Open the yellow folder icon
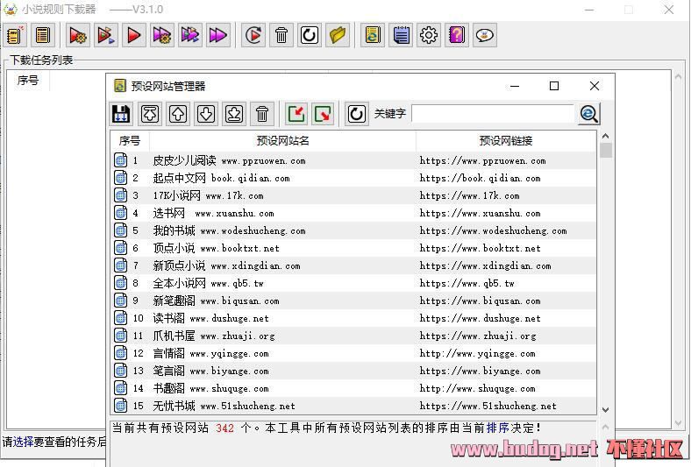This screenshot has height=467, width=691. [x=338, y=35]
